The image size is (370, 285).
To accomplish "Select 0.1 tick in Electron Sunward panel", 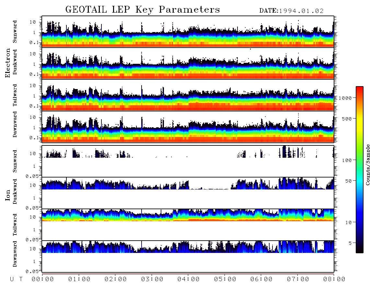I will 34,43.
